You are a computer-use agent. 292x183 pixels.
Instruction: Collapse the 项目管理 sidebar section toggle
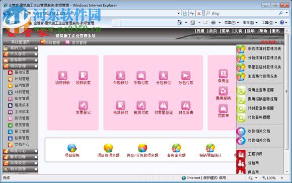point(36,66)
